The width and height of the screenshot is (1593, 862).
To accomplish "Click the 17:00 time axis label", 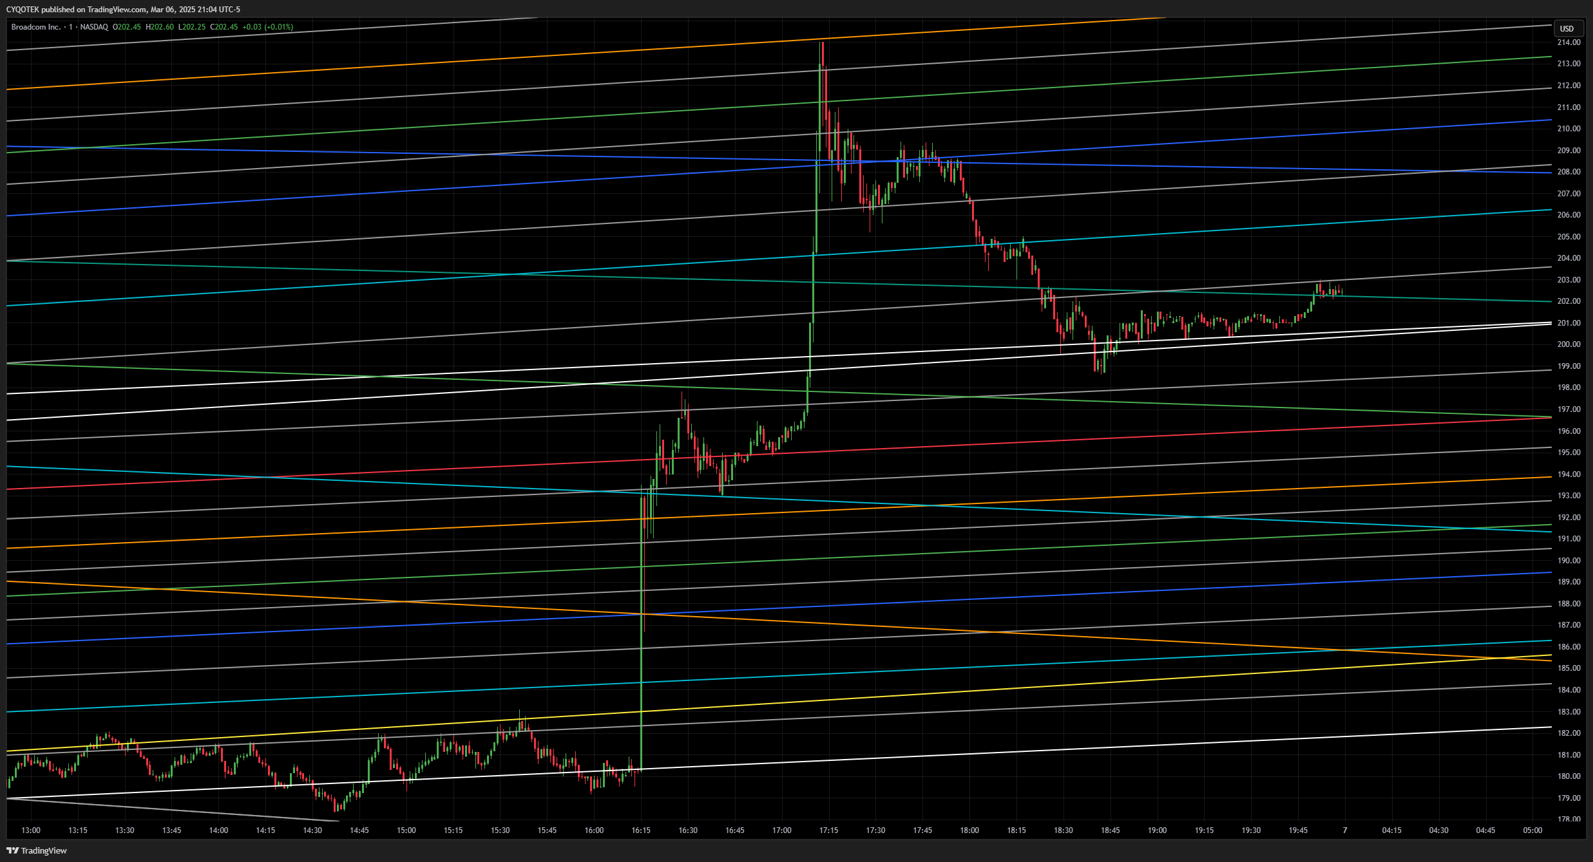I will pos(782,830).
